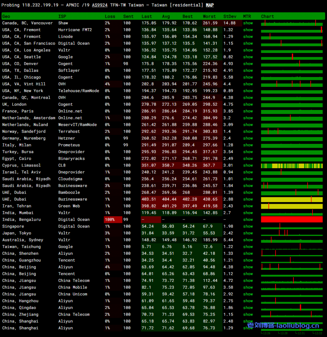This screenshot has height=337, width=327.
Task: Open the MAP link
Action: 210,5
